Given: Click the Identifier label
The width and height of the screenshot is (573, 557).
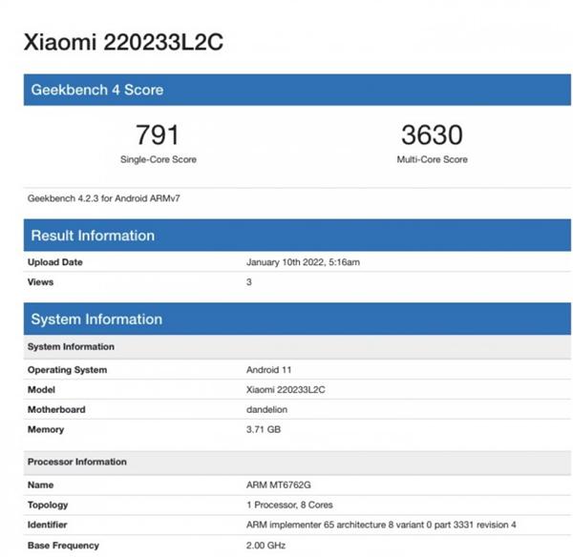Looking at the screenshot, I should pyautogui.click(x=47, y=525).
